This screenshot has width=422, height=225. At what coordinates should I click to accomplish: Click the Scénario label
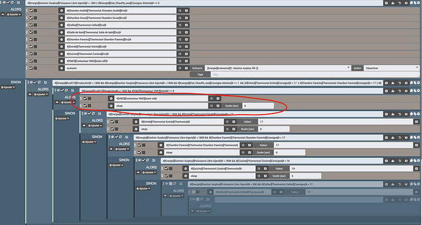197,68
